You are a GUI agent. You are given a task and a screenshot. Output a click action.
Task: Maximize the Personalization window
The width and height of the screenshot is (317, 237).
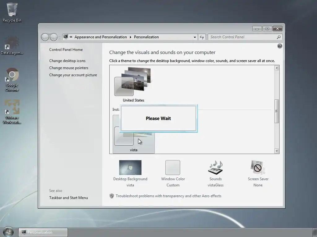pyautogui.click(x=267, y=29)
